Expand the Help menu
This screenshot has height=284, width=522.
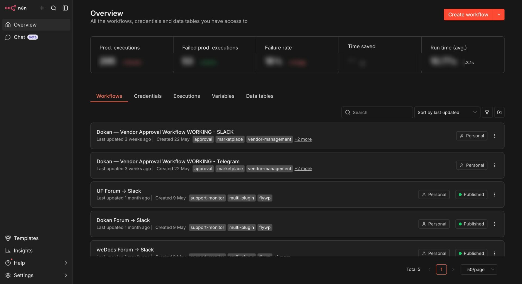pyautogui.click(x=36, y=263)
